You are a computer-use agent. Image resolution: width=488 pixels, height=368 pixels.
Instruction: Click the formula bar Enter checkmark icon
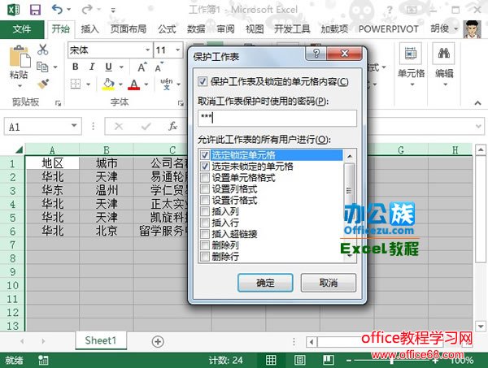pyautogui.click(x=146, y=126)
